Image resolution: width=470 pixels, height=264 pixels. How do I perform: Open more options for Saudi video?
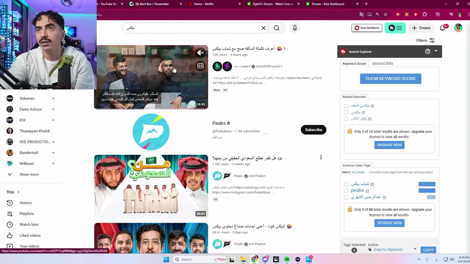coord(321,158)
